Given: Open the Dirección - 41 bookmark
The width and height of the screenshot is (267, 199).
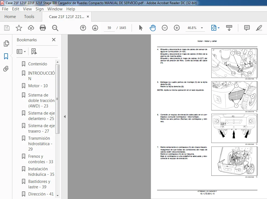Looking at the screenshot, I should 41,194.
